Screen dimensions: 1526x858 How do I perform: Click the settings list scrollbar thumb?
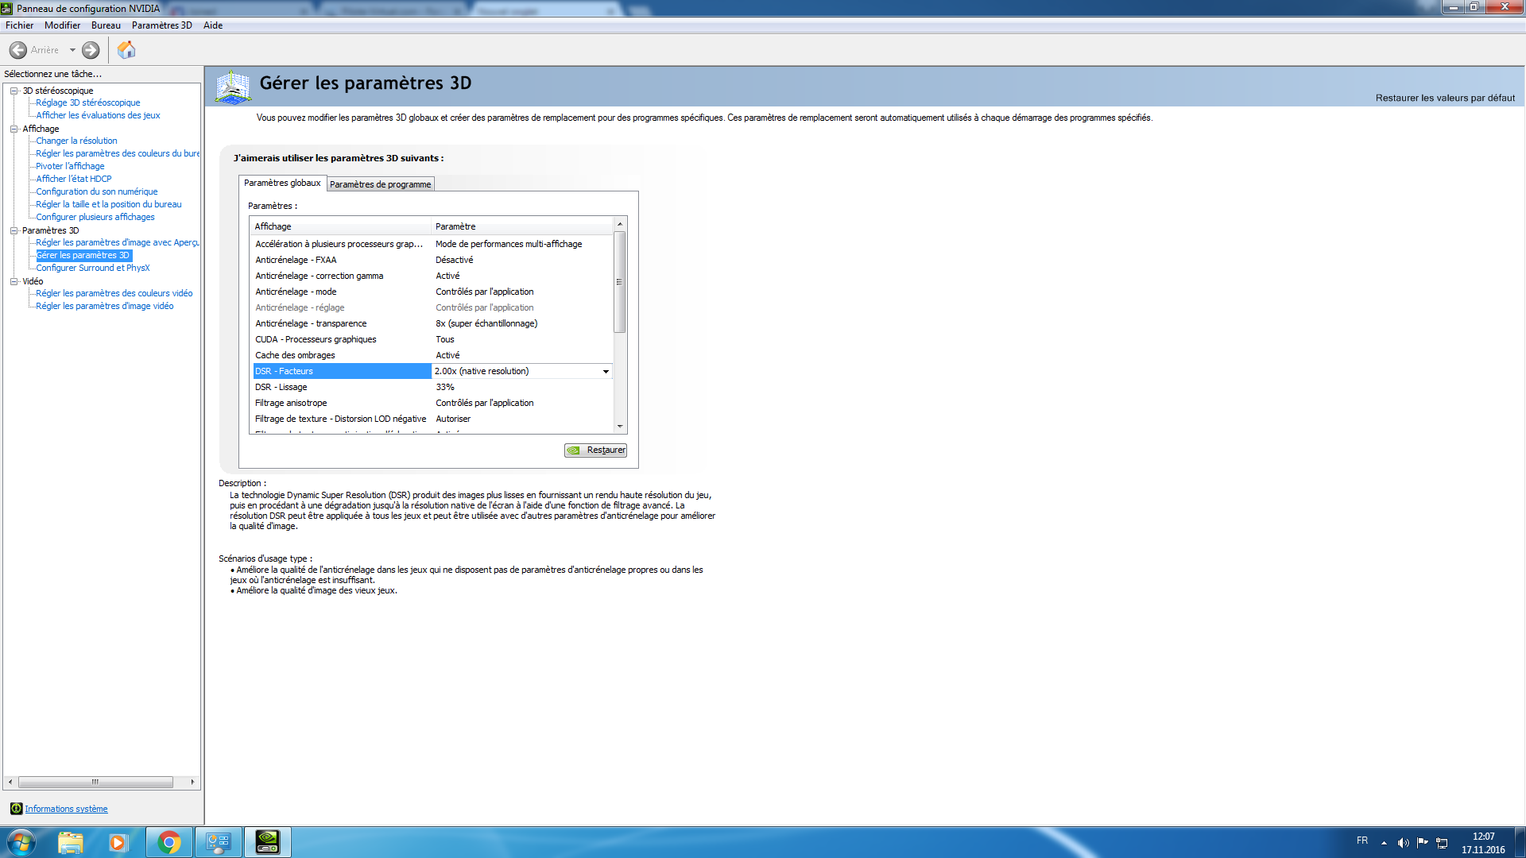(620, 282)
